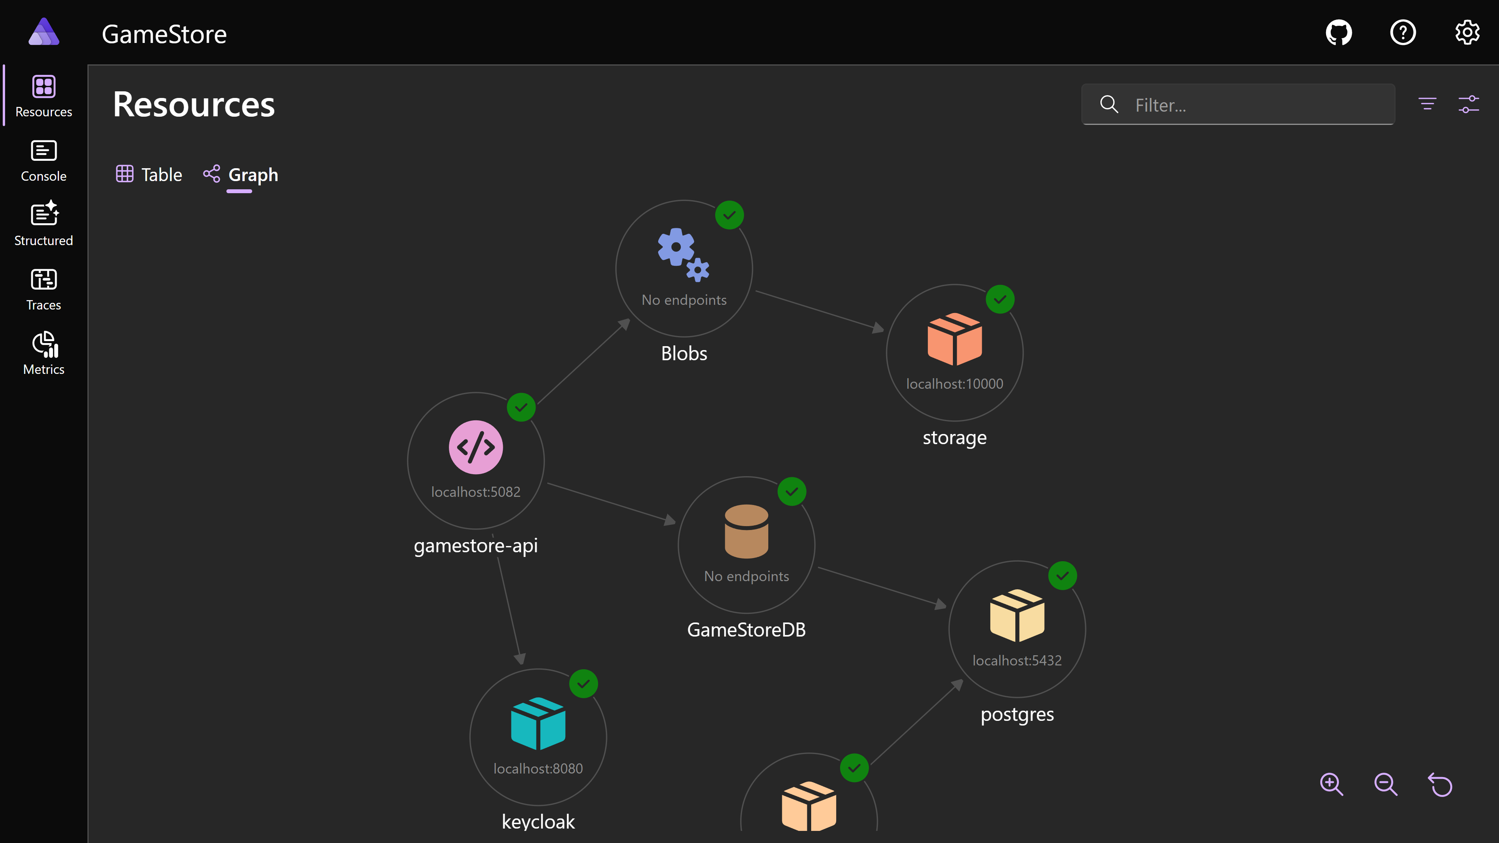Click gamestore-api green status check
Image resolution: width=1499 pixels, height=843 pixels.
point(522,407)
